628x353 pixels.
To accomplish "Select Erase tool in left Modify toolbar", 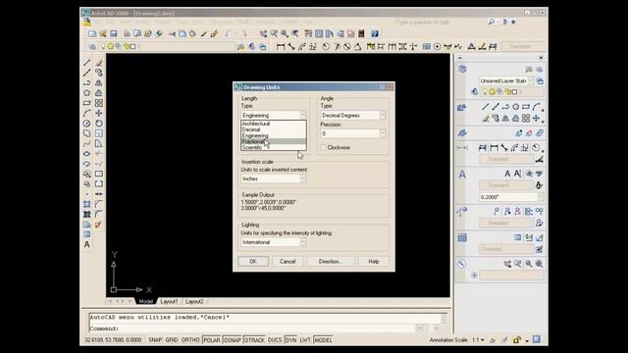I will [x=99, y=63].
